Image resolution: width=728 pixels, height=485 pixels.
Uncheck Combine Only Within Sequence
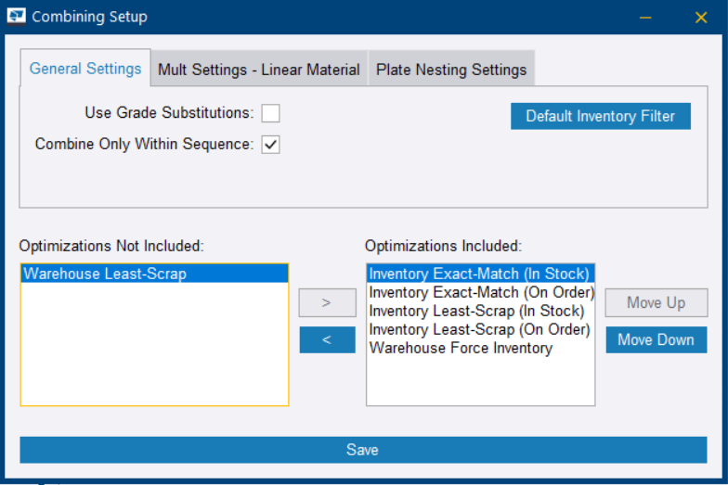(x=270, y=145)
